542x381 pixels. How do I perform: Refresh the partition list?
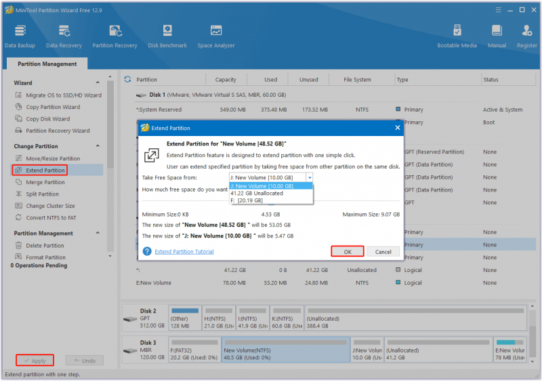click(127, 79)
